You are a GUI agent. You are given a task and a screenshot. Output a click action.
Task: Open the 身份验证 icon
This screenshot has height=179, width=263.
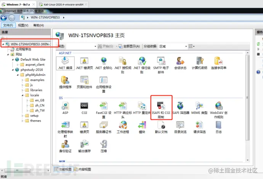(x=65, y=146)
